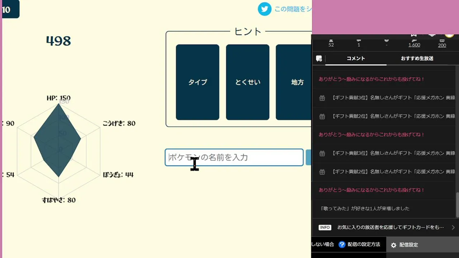Click the INFO badge
This screenshot has width=459, height=258.
coord(325,227)
